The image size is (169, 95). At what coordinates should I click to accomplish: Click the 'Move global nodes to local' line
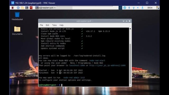tap(55, 39)
